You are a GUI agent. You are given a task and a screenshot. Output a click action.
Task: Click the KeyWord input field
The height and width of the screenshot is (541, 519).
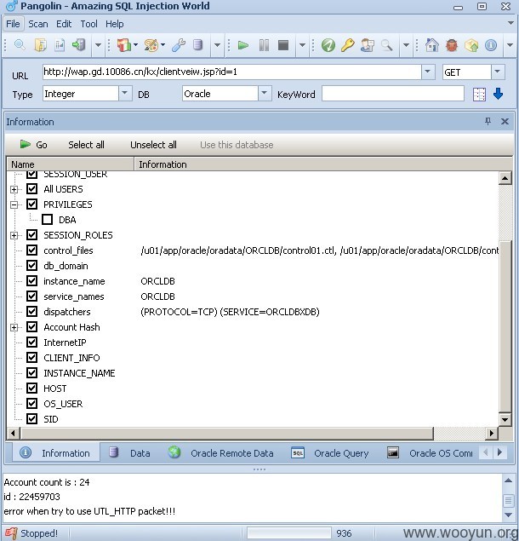point(393,94)
